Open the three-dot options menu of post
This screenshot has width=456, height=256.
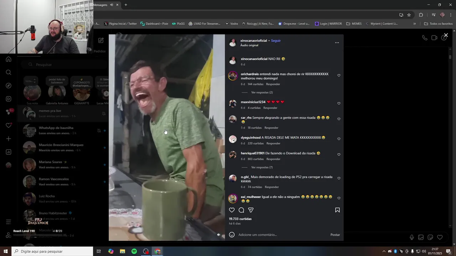point(337,43)
